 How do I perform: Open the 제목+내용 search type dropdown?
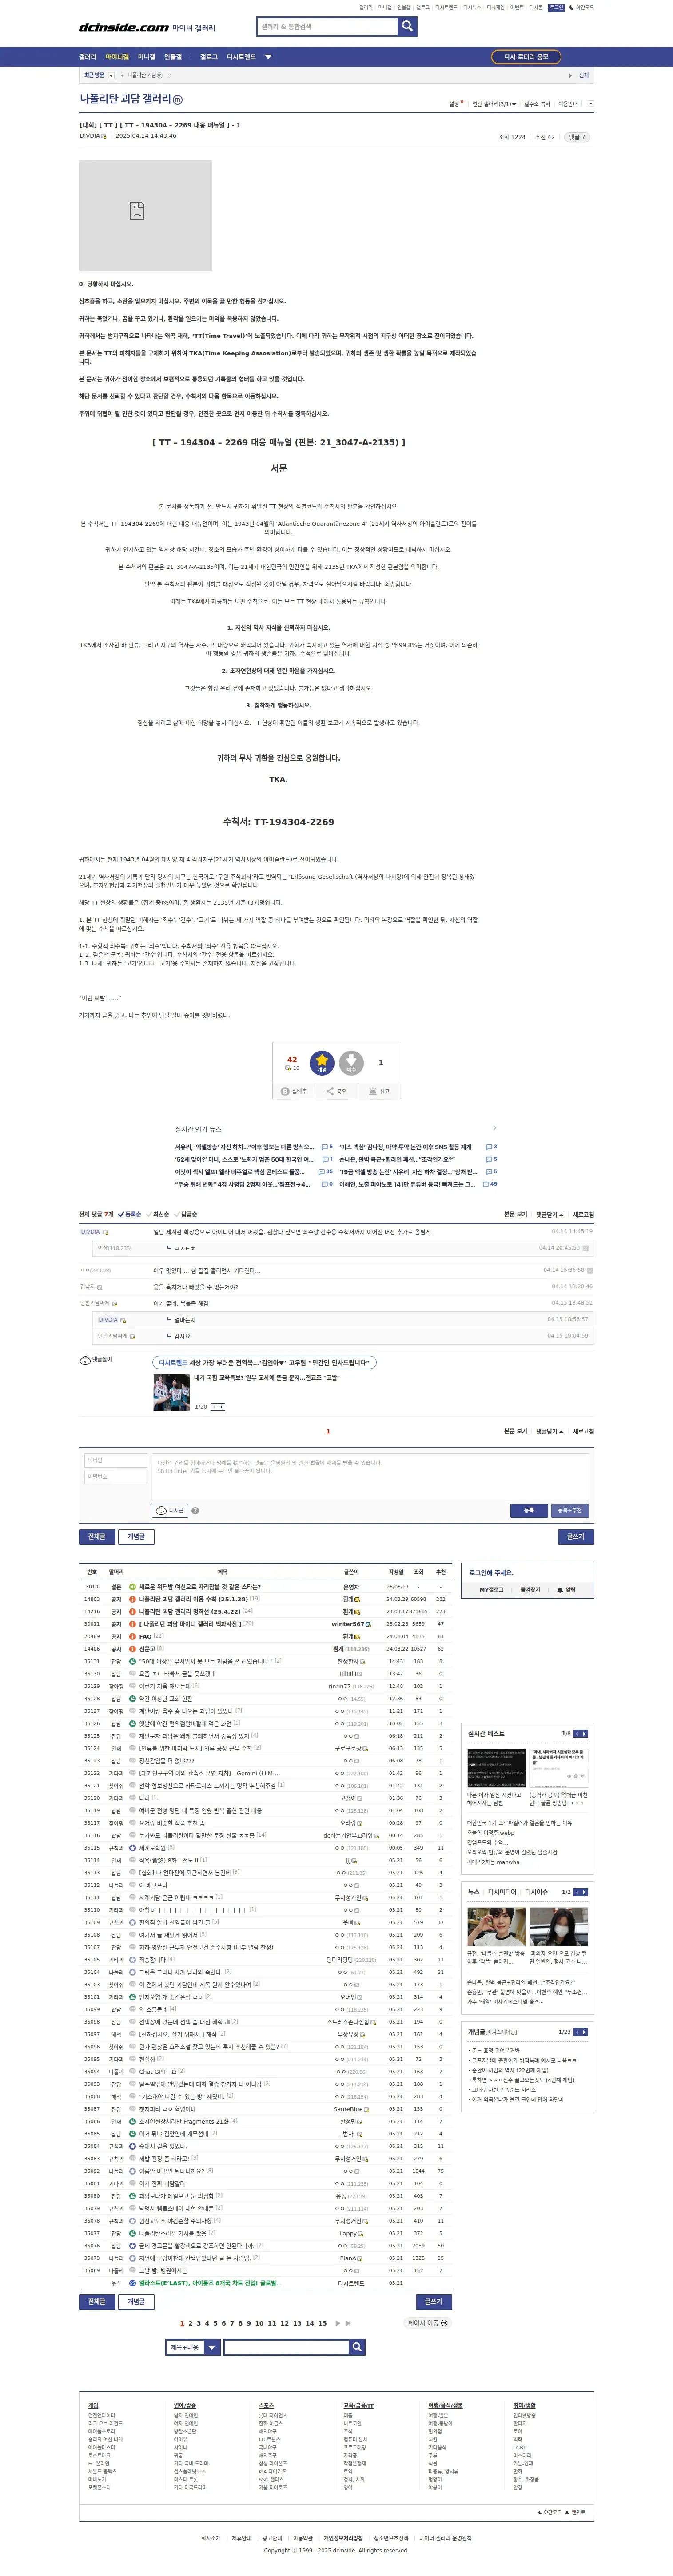(192, 2347)
